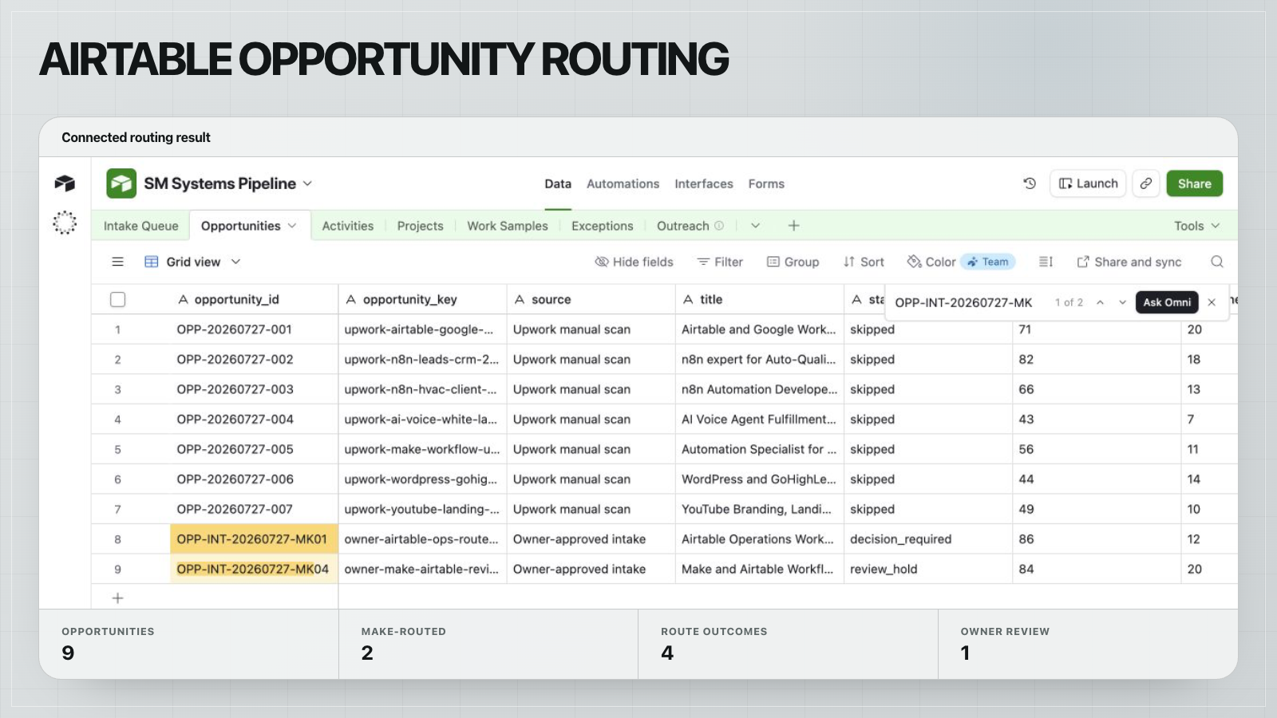Open Tools dropdown menu
This screenshot has width=1277, height=718.
coord(1196,226)
